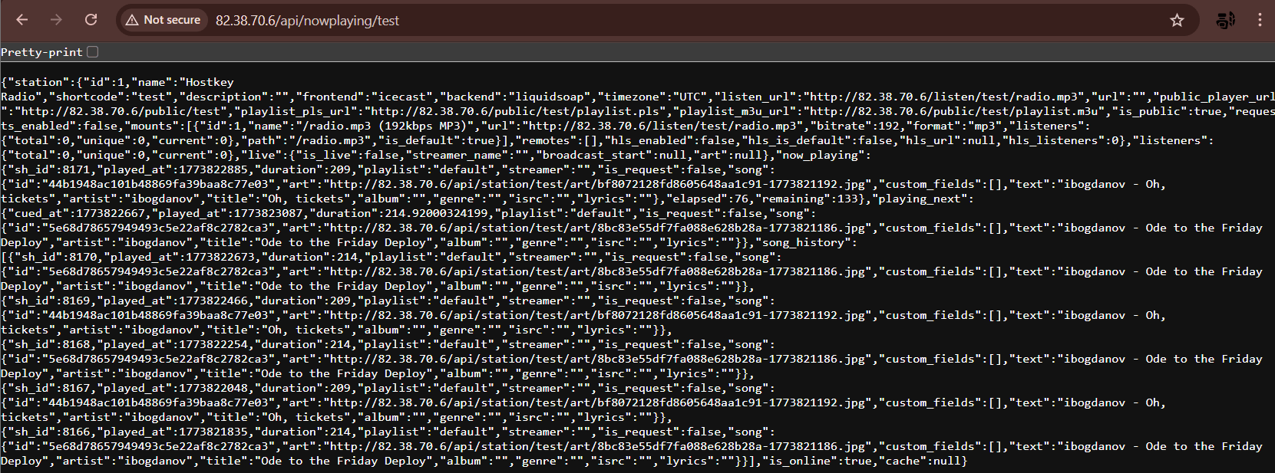Bookmark this page with the star icon
Viewport: 1275px width, 473px height.
click(1177, 21)
